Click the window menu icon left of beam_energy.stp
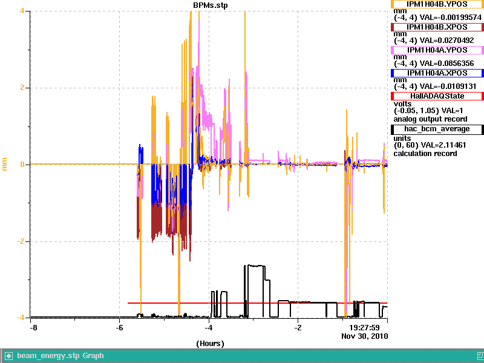484x363 pixels. pyautogui.click(x=8, y=356)
